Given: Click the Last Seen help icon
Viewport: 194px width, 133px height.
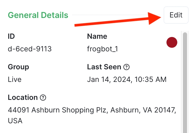Looking at the screenshot, I should [x=126, y=67].
